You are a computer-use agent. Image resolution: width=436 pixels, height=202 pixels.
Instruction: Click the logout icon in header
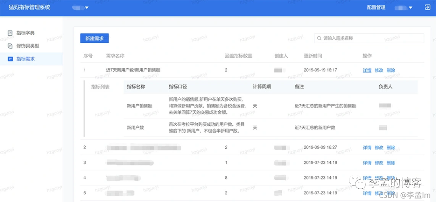pos(428,8)
